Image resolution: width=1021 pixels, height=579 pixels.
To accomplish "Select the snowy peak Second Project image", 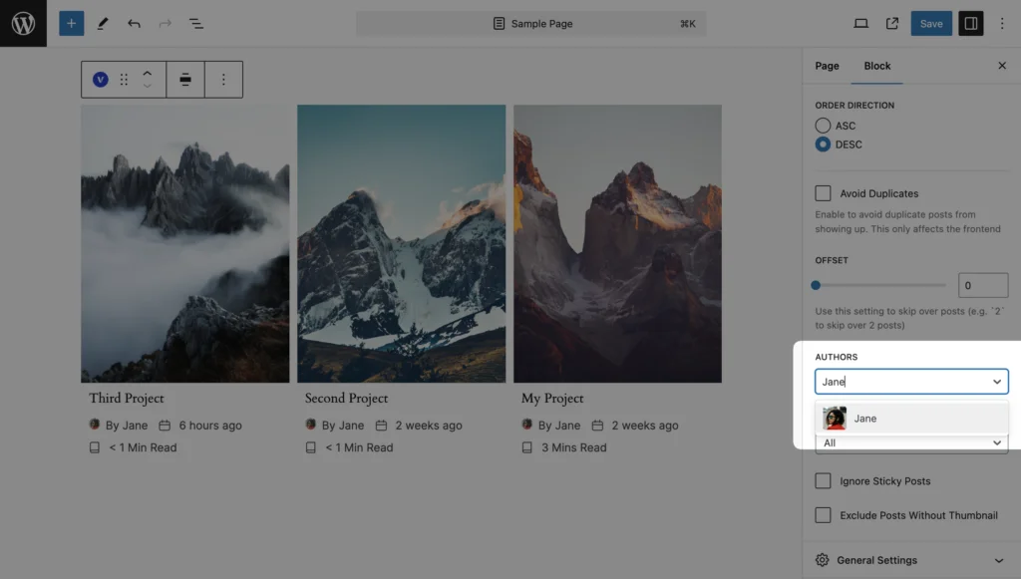I will pos(401,244).
